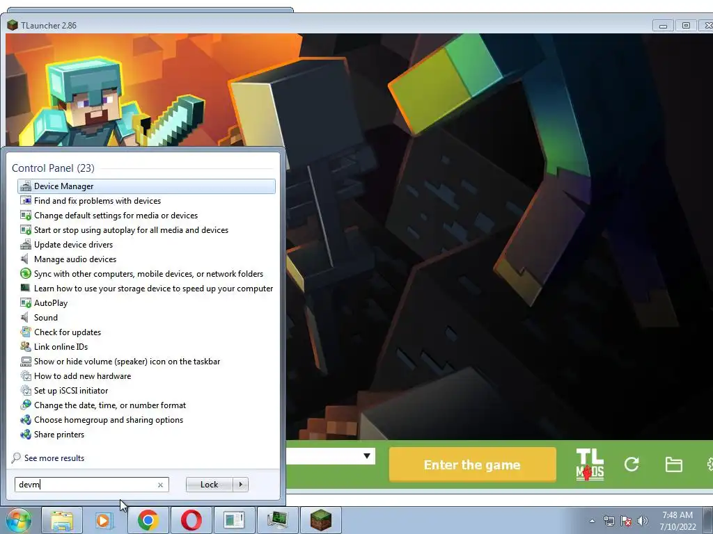The height and width of the screenshot is (534, 713).
Task: Click the volume speaker tray icon
Action: (x=643, y=521)
